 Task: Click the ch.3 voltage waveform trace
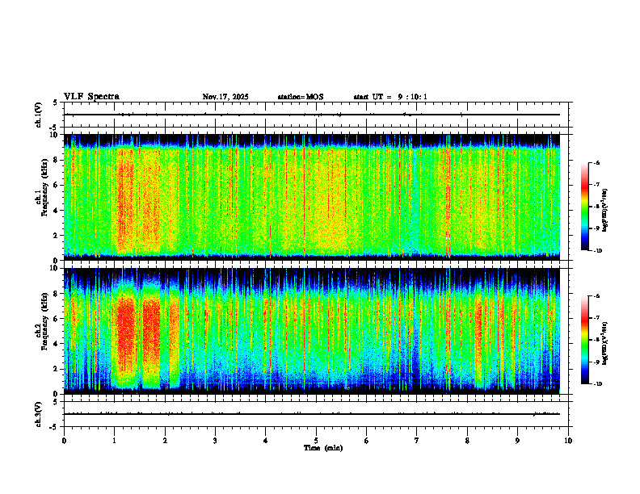click(311, 414)
